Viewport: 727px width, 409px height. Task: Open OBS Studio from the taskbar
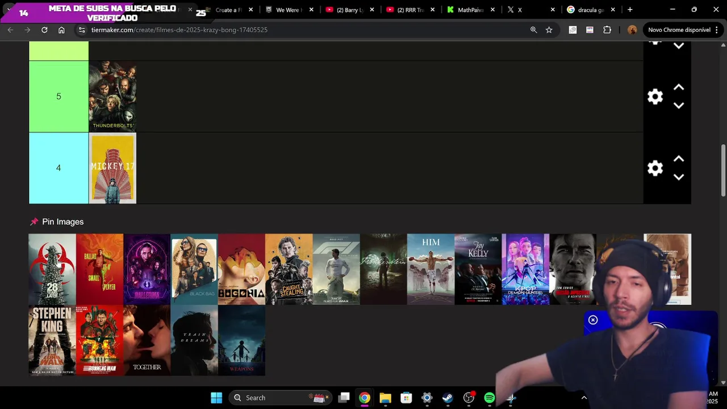[x=469, y=398]
